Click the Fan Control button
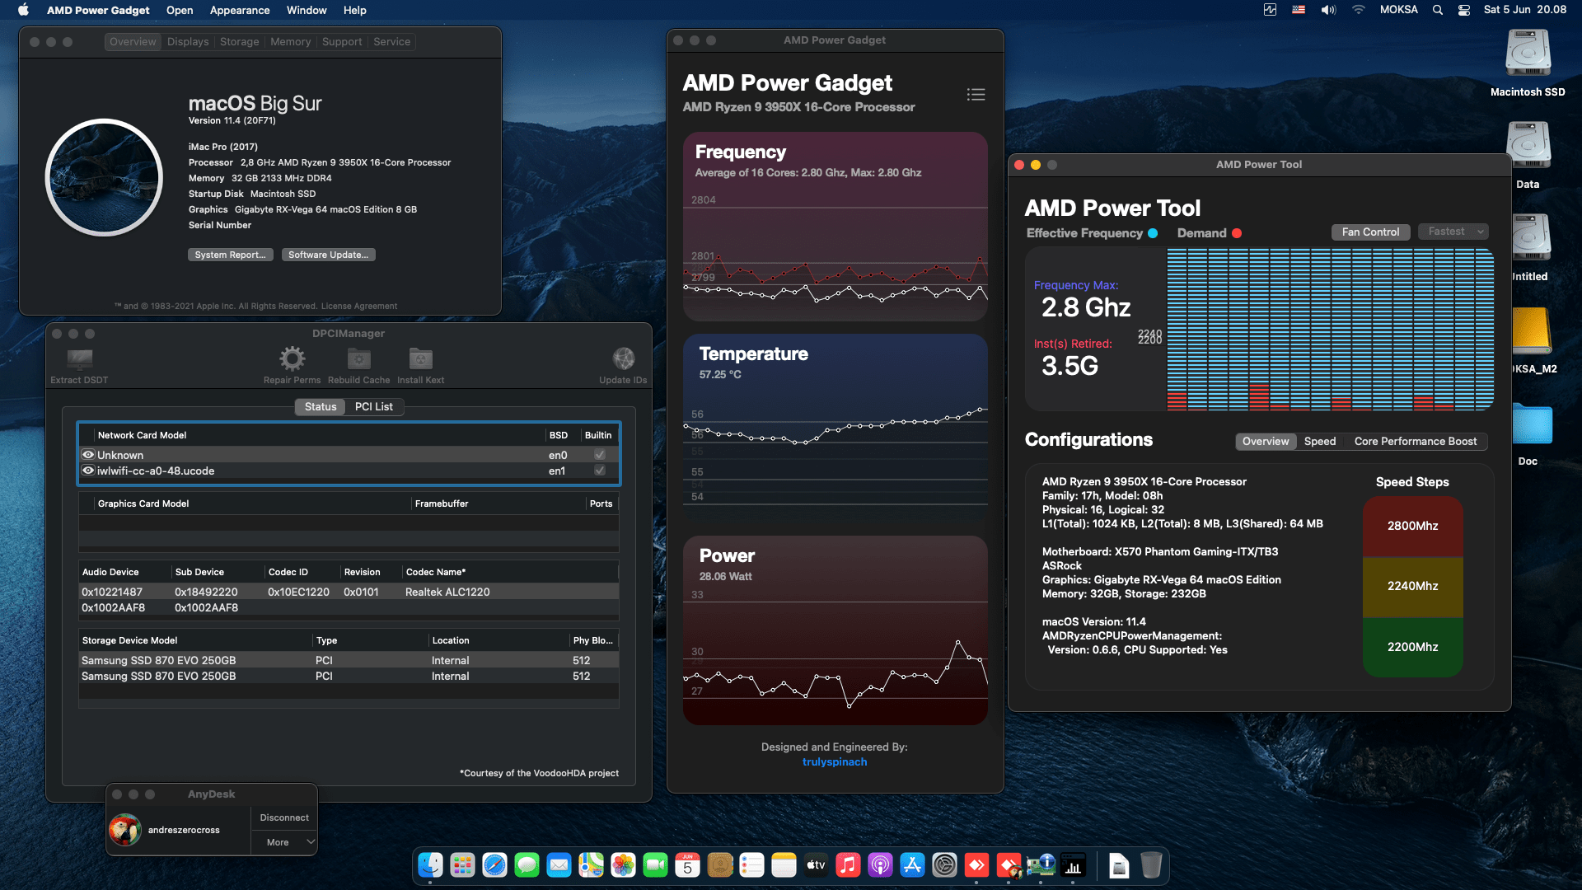1582x890 pixels. pos(1371,232)
